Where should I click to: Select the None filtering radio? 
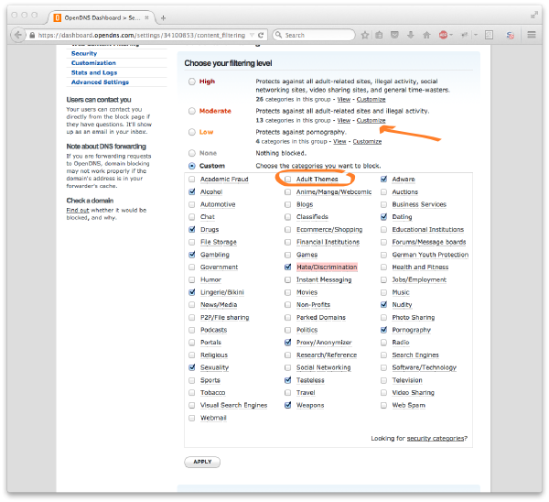[x=192, y=153]
